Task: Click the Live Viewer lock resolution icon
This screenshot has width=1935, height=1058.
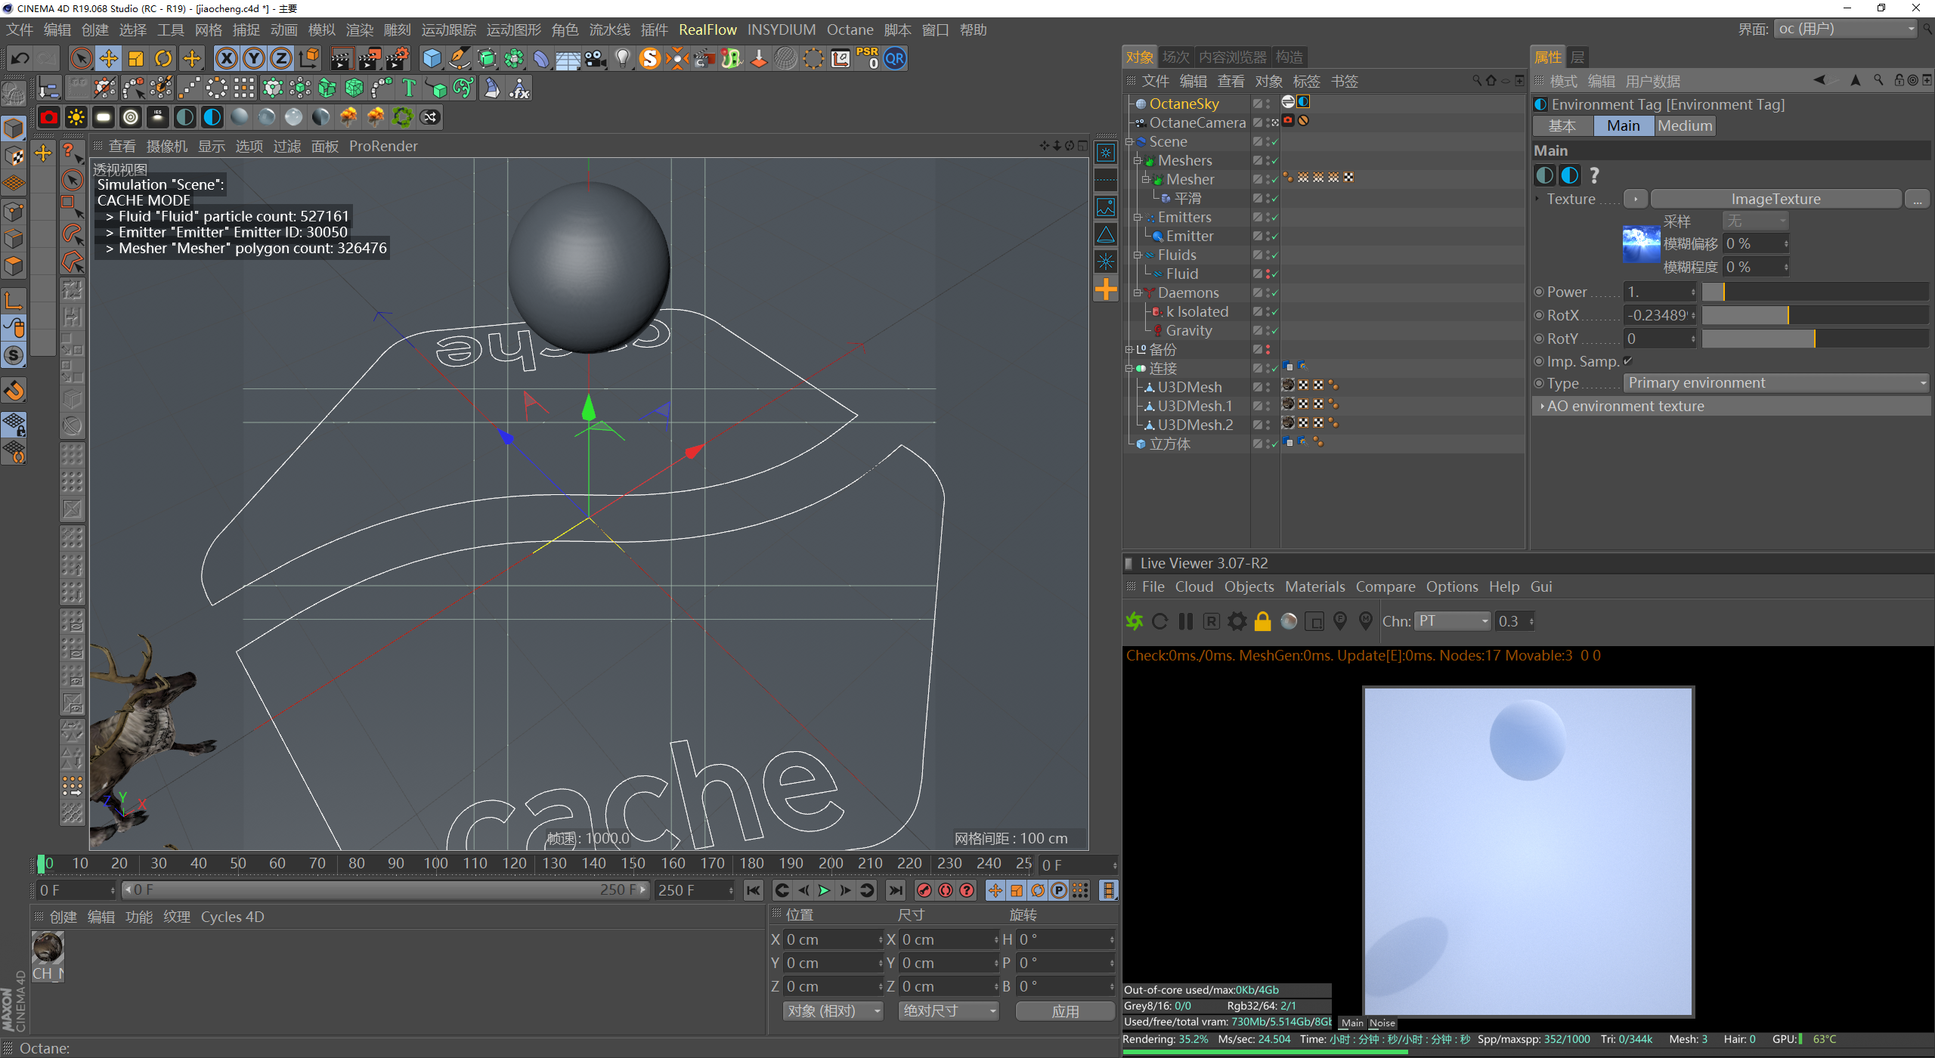Action: click(x=1262, y=621)
